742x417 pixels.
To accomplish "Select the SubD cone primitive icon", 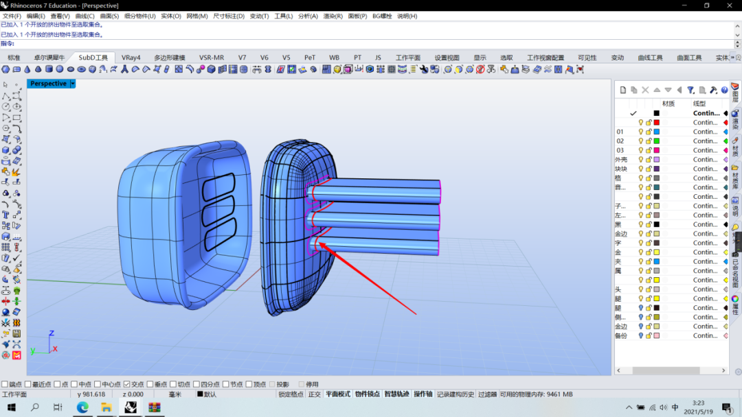I will [x=27, y=69].
